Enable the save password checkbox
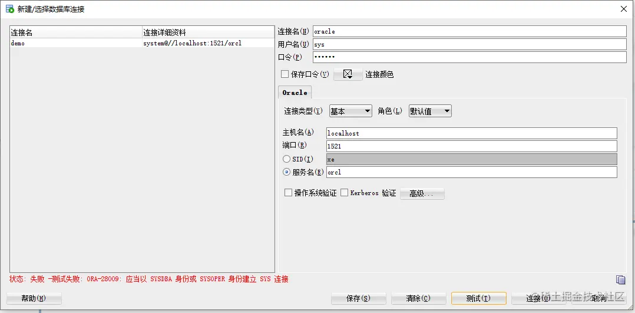Screen dimensions: 635x313 tap(285, 74)
